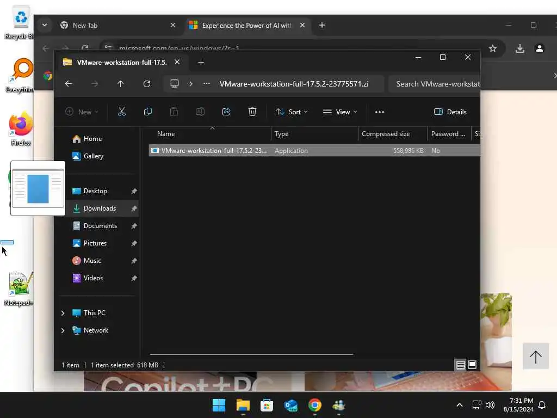The image size is (557, 418).
Task: Open the See more ellipsis in toolbar
Action: point(379,112)
